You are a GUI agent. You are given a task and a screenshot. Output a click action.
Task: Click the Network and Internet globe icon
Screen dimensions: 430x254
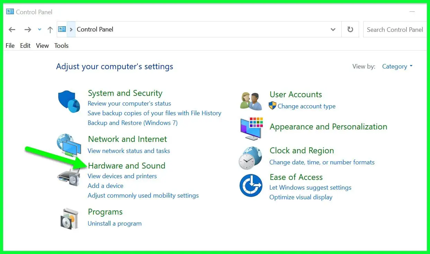69,145
